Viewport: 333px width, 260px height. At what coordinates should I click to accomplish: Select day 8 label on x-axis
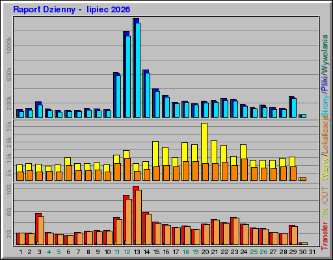88,252
